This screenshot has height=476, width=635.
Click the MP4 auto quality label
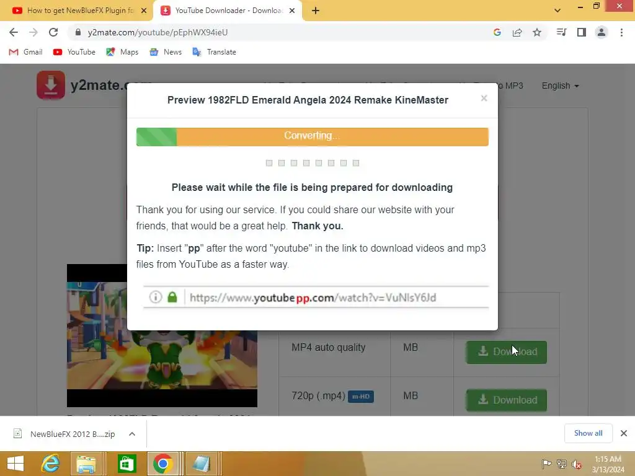pos(329,347)
